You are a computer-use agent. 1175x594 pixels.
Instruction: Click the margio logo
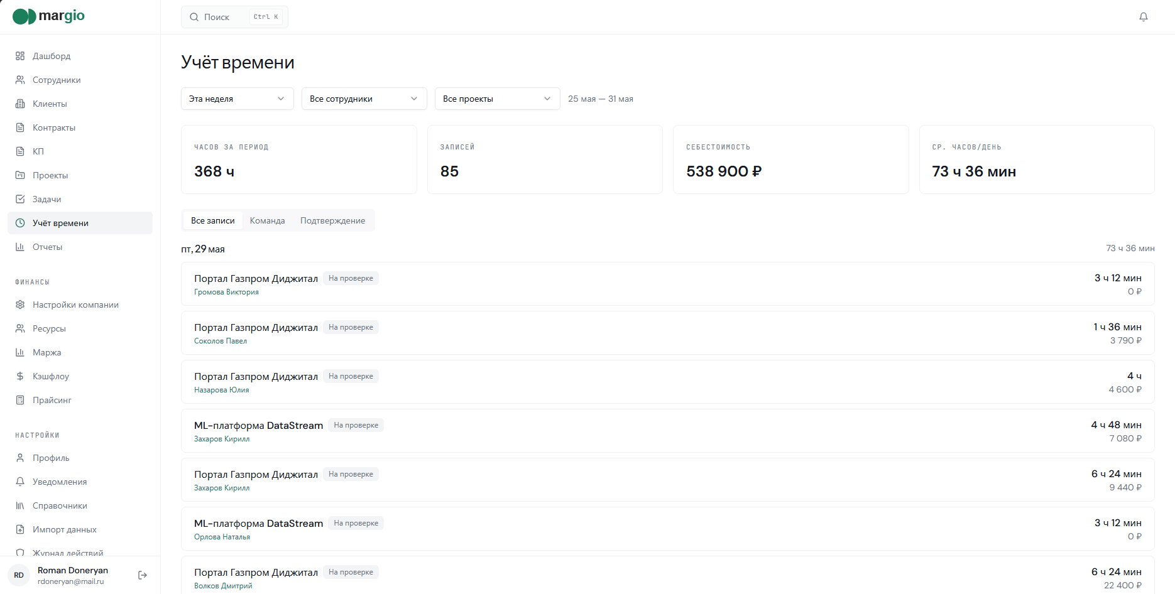[x=48, y=16]
